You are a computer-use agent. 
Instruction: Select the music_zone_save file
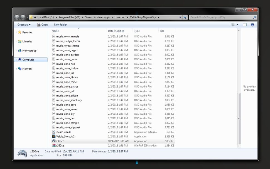[x=66, y=105]
